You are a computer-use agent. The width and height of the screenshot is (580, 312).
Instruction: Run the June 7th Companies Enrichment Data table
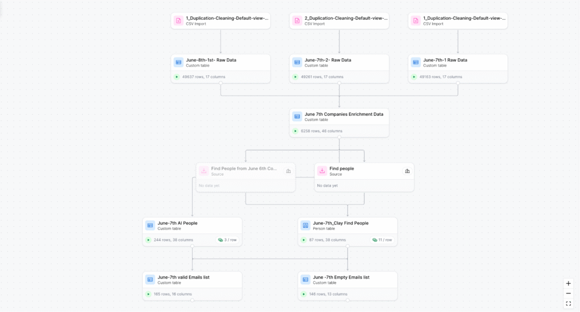(x=295, y=131)
